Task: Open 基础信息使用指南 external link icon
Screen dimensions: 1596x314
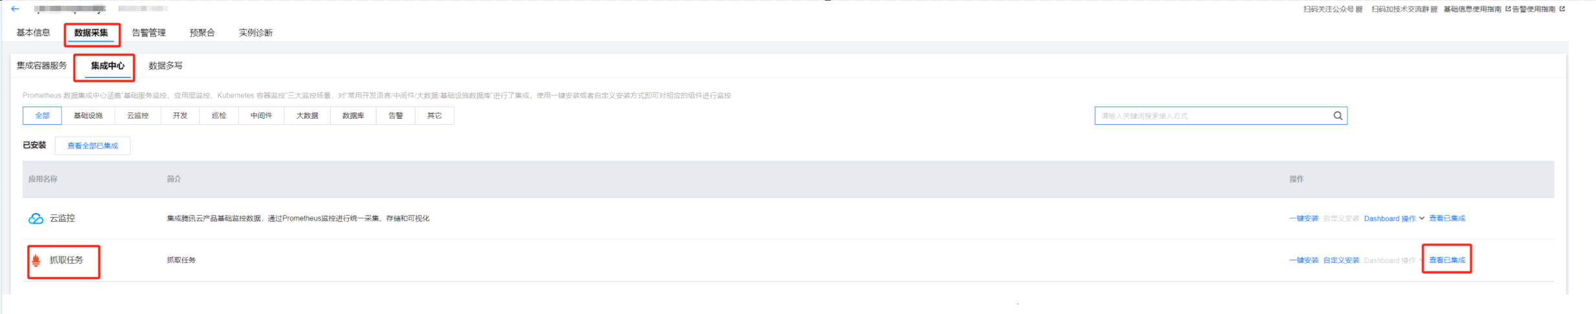Action: click(1508, 9)
